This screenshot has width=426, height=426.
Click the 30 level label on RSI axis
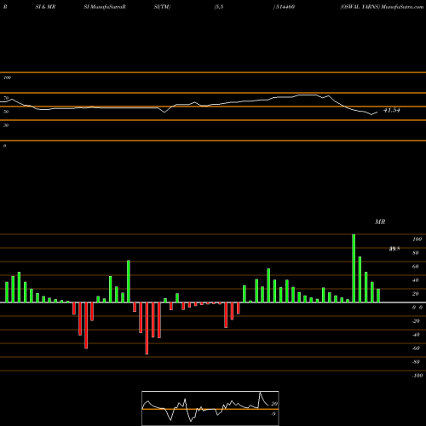pos(6,125)
